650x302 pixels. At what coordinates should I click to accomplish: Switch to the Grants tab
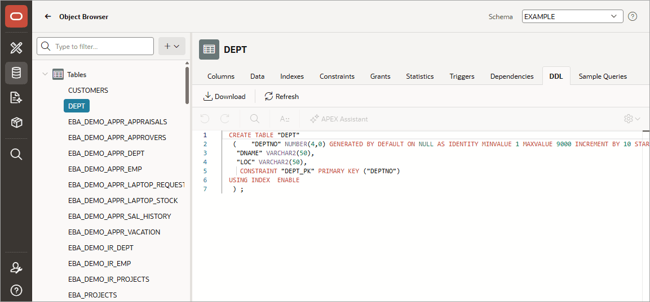(x=380, y=76)
